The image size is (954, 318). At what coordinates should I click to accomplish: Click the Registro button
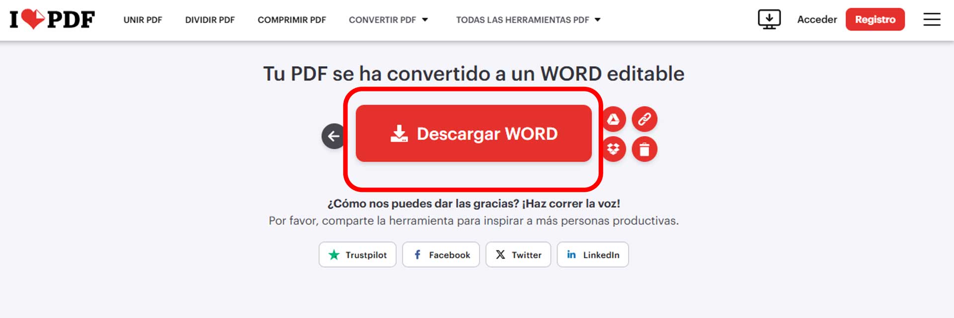tap(875, 19)
